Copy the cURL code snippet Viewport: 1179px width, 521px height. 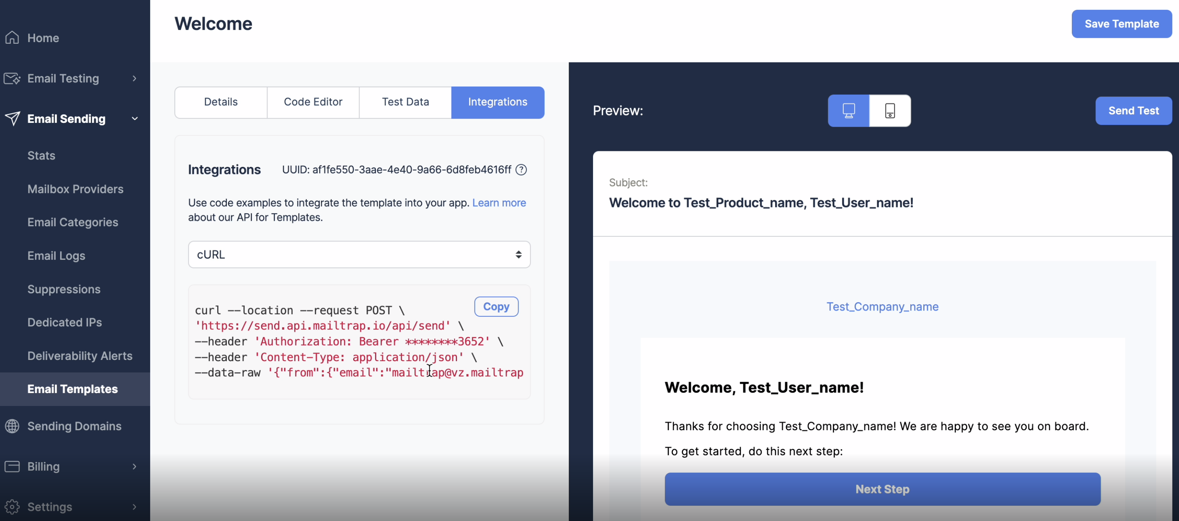pos(496,306)
